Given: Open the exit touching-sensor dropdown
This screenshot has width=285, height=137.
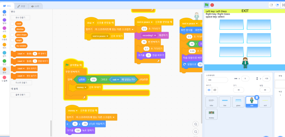Looking at the screenshot, I should [x=118, y=80].
